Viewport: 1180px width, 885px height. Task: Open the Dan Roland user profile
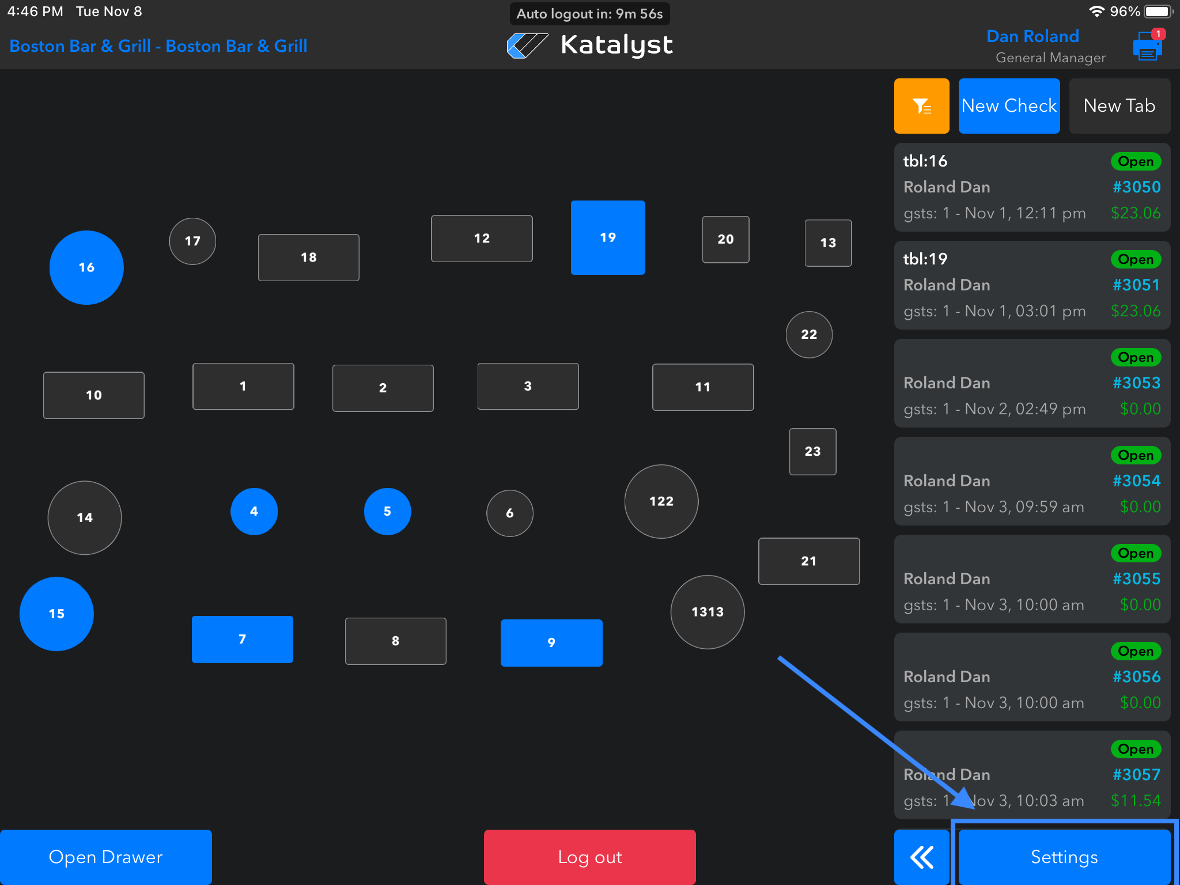pos(1032,37)
